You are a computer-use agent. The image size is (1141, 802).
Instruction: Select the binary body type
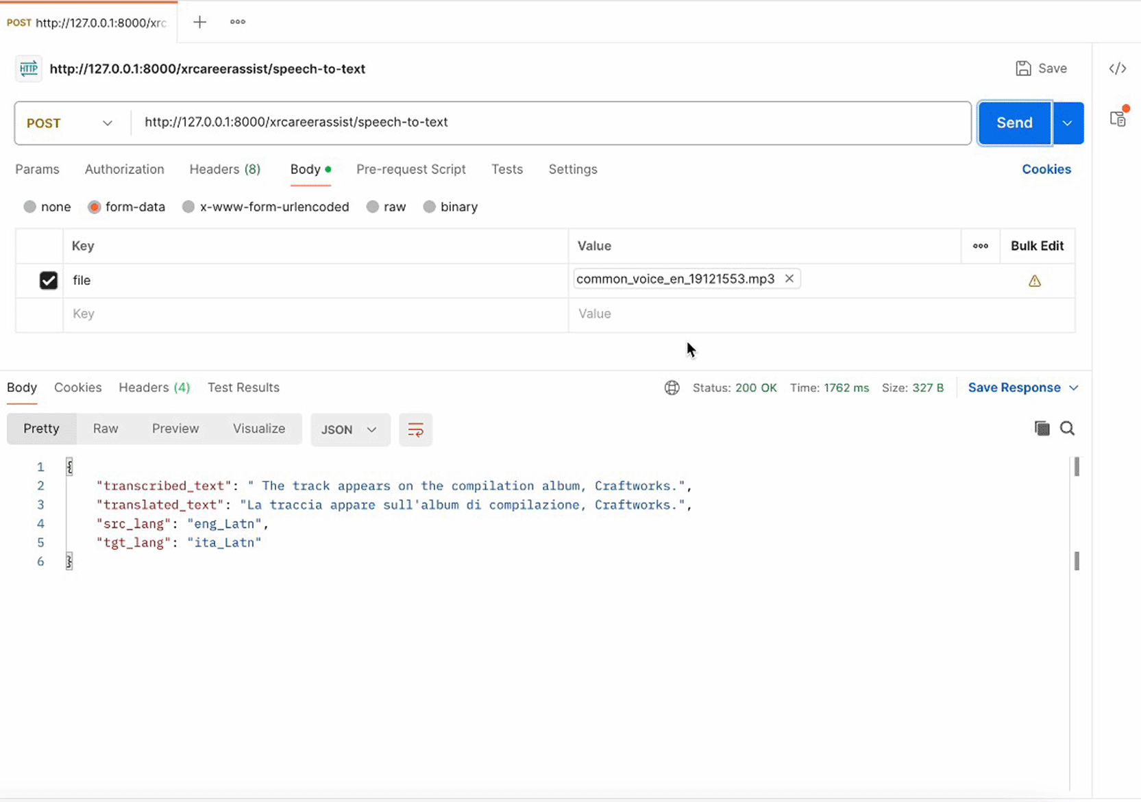coord(430,207)
